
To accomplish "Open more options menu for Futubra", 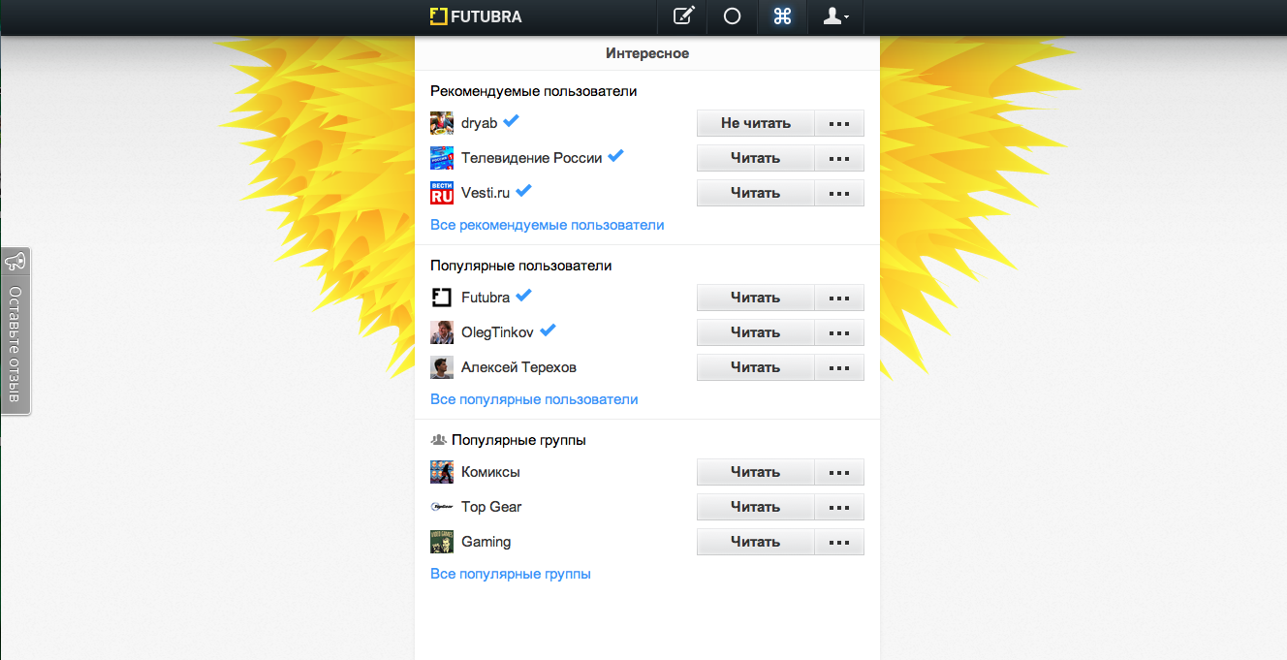I will 839,298.
